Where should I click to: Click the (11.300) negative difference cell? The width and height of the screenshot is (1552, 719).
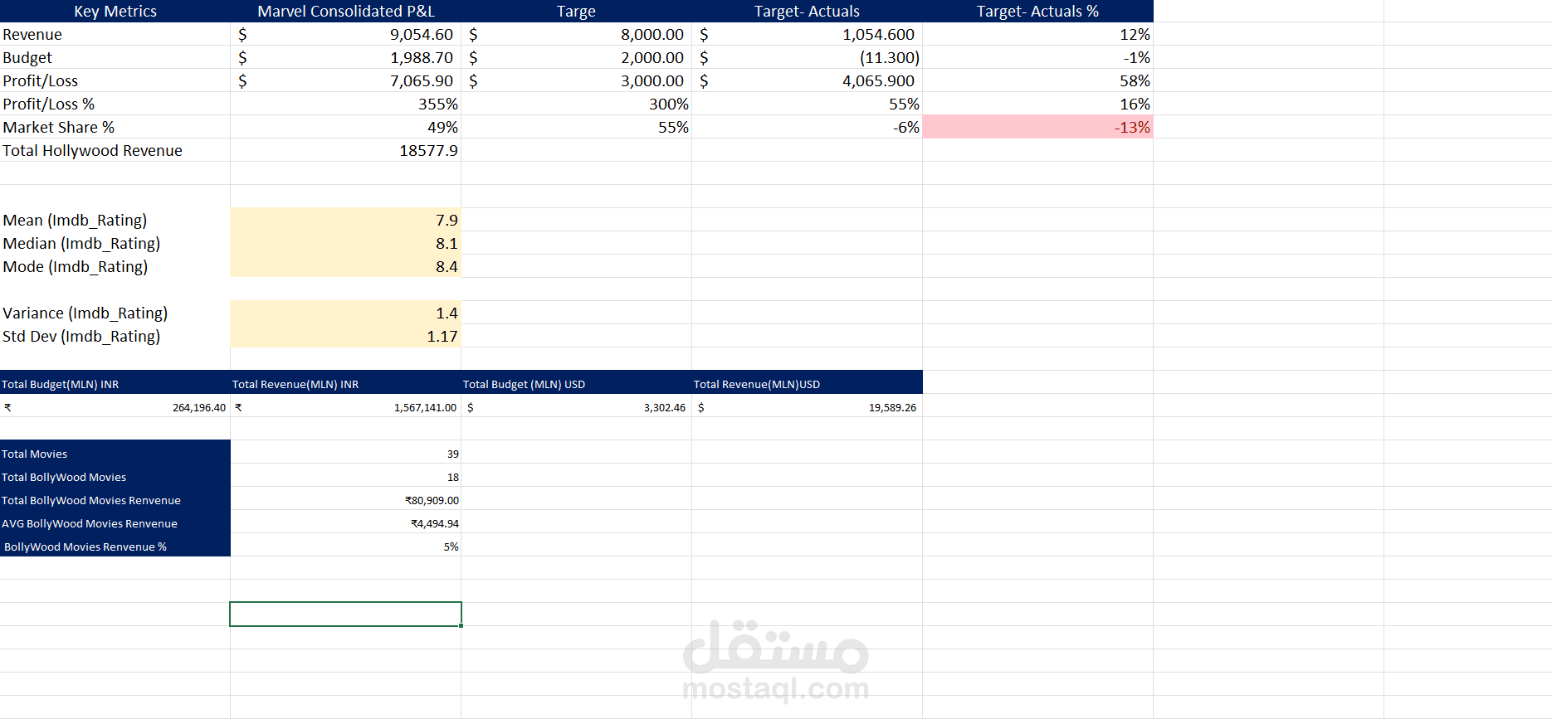click(x=807, y=57)
